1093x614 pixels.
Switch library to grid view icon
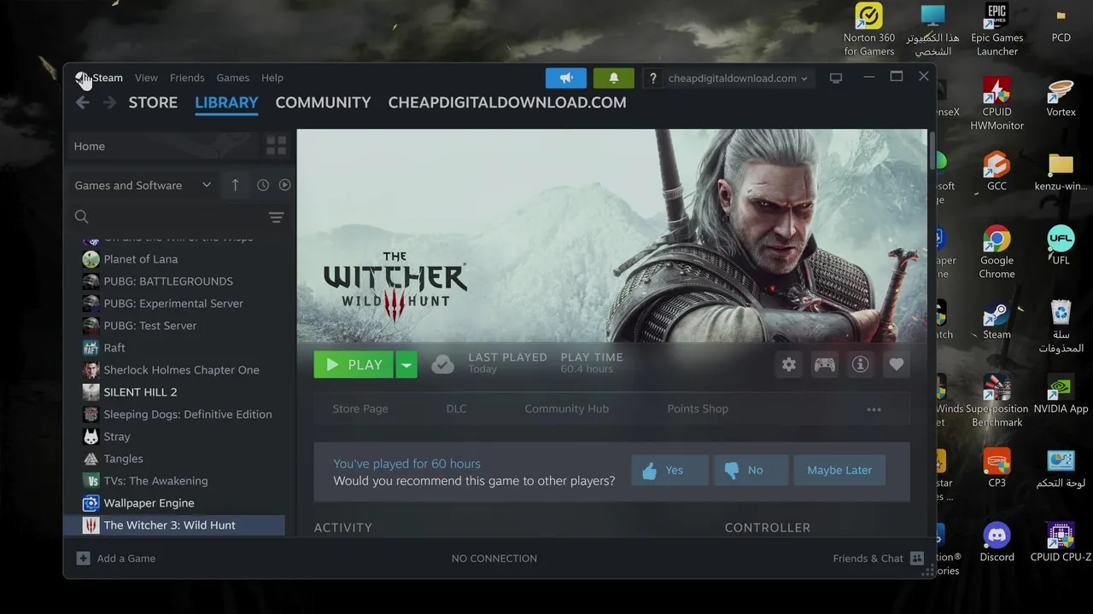click(276, 146)
